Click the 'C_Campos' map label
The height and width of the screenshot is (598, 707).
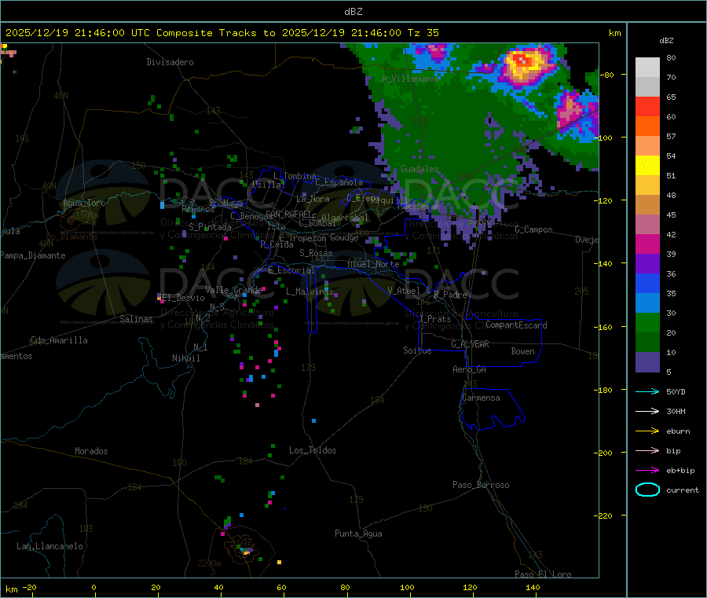pos(534,229)
